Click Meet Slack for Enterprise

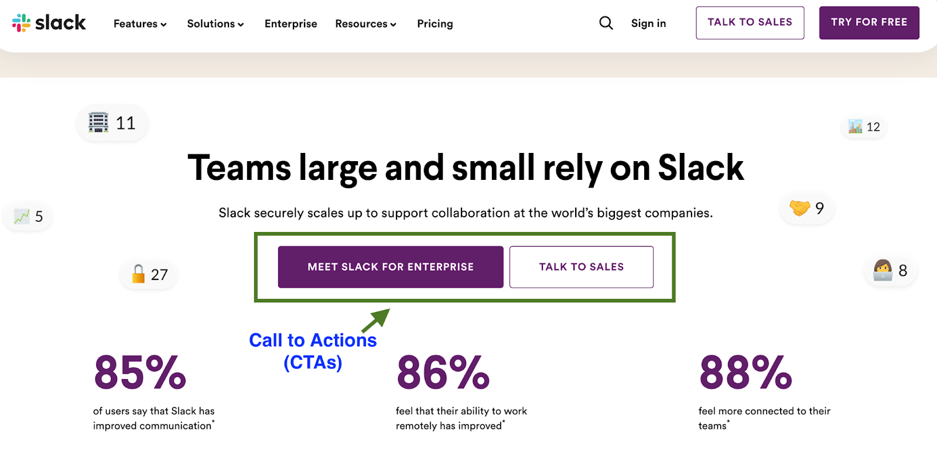389,267
